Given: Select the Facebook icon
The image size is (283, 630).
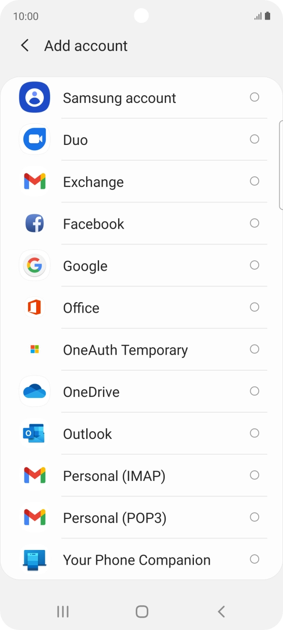Looking at the screenshot, I should [x=34, y=223].
